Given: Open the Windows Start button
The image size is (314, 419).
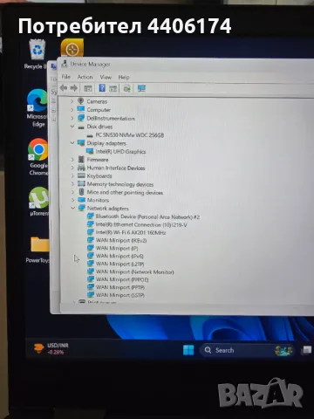Looking at the screenshot, I should pyautogui.click(x=188, y=350).
